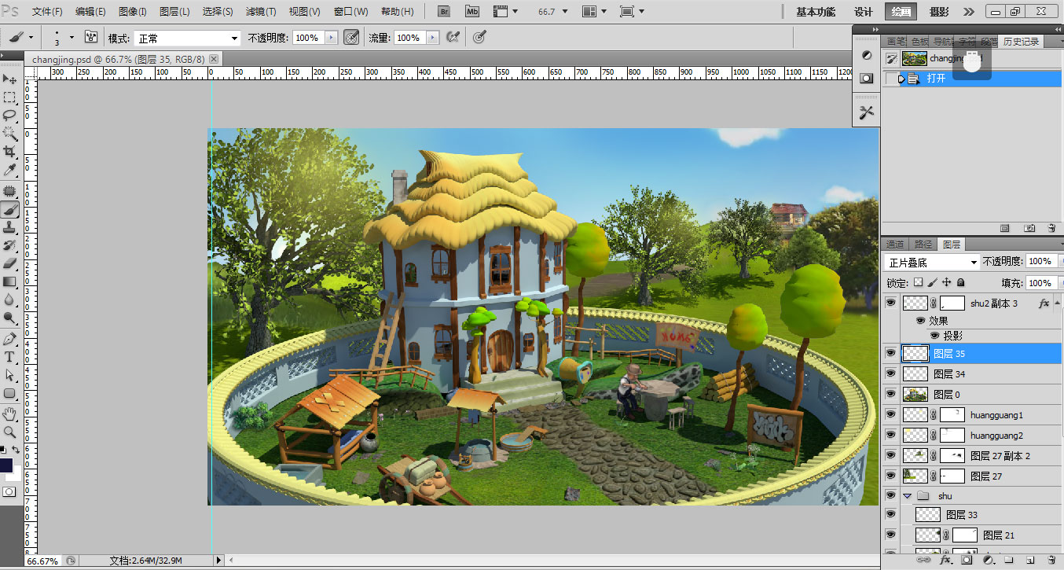The image size is (1064, 570).
Task: Open the 文件(F) menu
Action: pos(47,12)
